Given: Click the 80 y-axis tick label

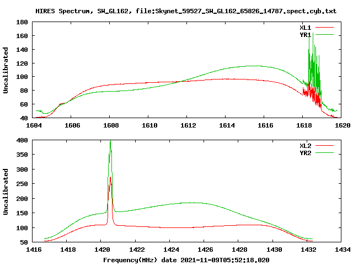Looking at the screenshot, I should click(x=24, y=91).
